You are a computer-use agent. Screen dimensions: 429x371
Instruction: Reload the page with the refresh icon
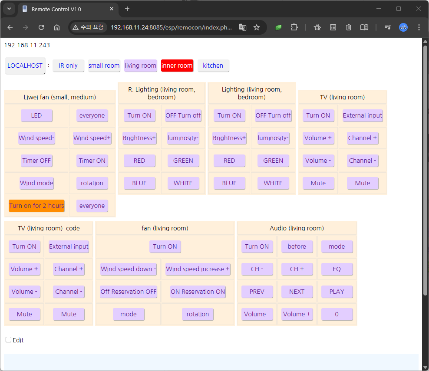click(41, 27)
